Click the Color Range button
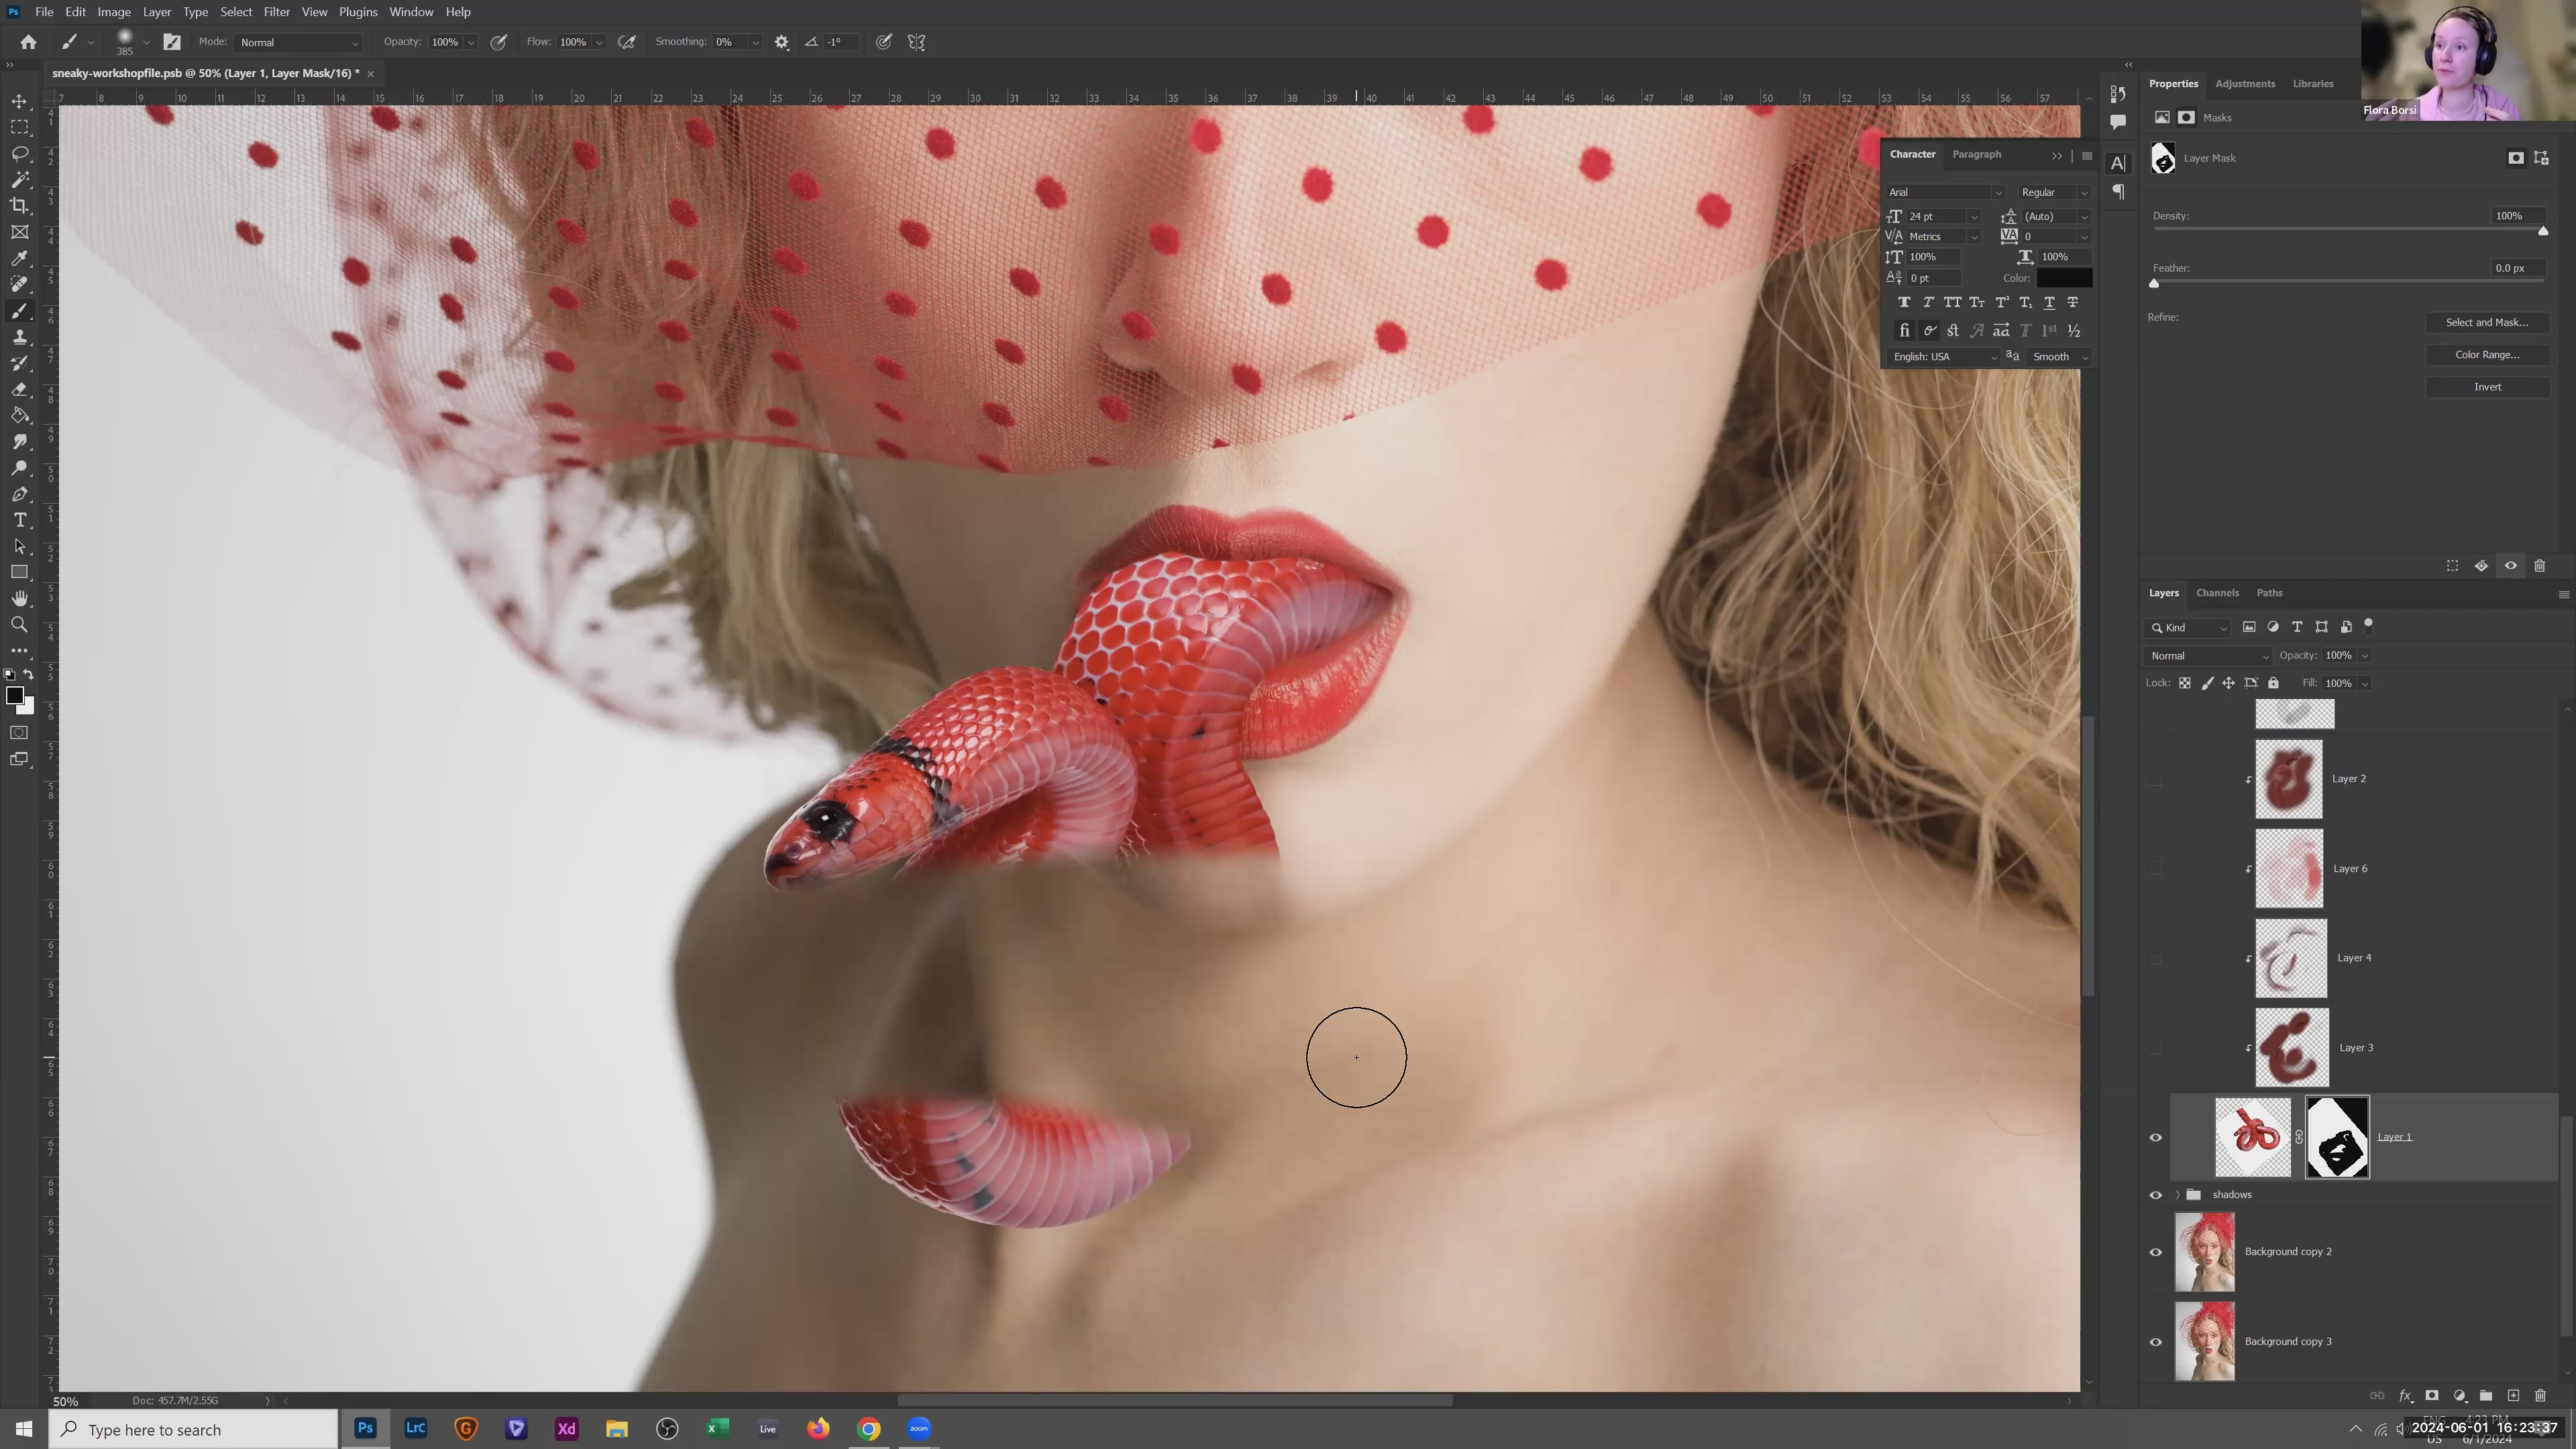The image size is (2576, 1449). (2486, 355)
